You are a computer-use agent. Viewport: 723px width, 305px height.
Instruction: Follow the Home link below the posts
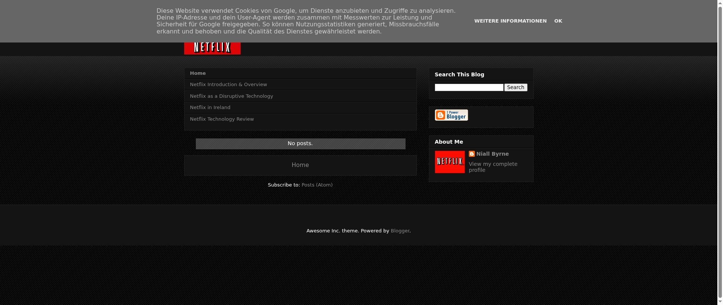click(x=300, y=165)
